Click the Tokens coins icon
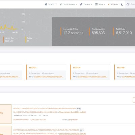The height and width of the screenshot is (135, 135). 81,4
